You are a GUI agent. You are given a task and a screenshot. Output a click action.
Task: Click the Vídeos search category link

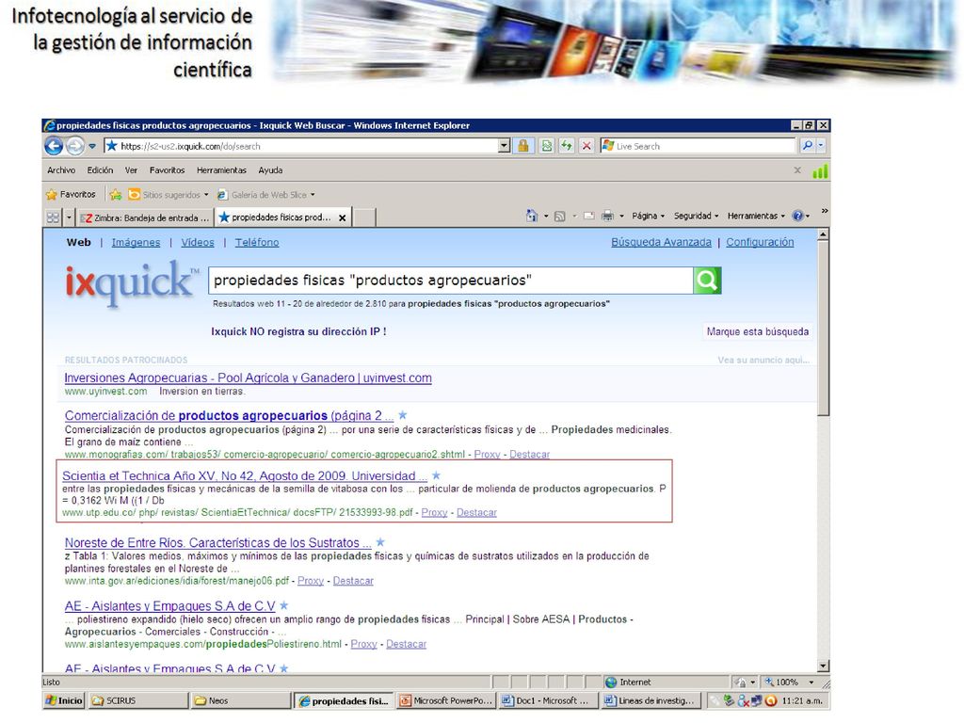pos(198,242)
